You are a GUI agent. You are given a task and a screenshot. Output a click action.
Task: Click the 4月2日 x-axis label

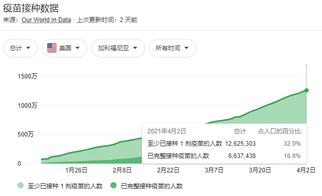click(306, 170)
